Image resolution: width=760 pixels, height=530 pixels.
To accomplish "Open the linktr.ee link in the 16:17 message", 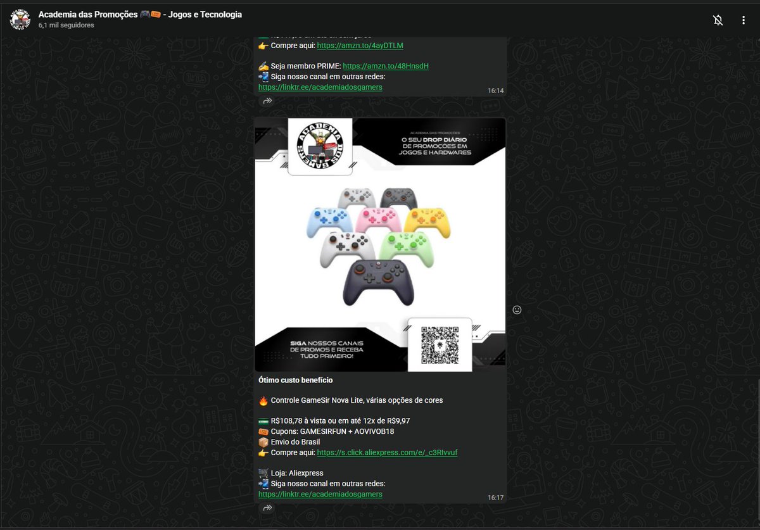I will pos(320,494).
